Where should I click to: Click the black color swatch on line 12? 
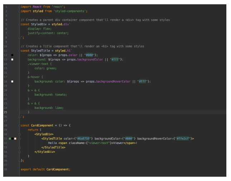[12, 55]
